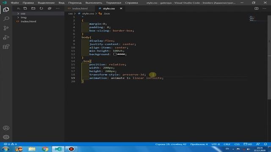Split the editor to the right

(x=256, y=8)
